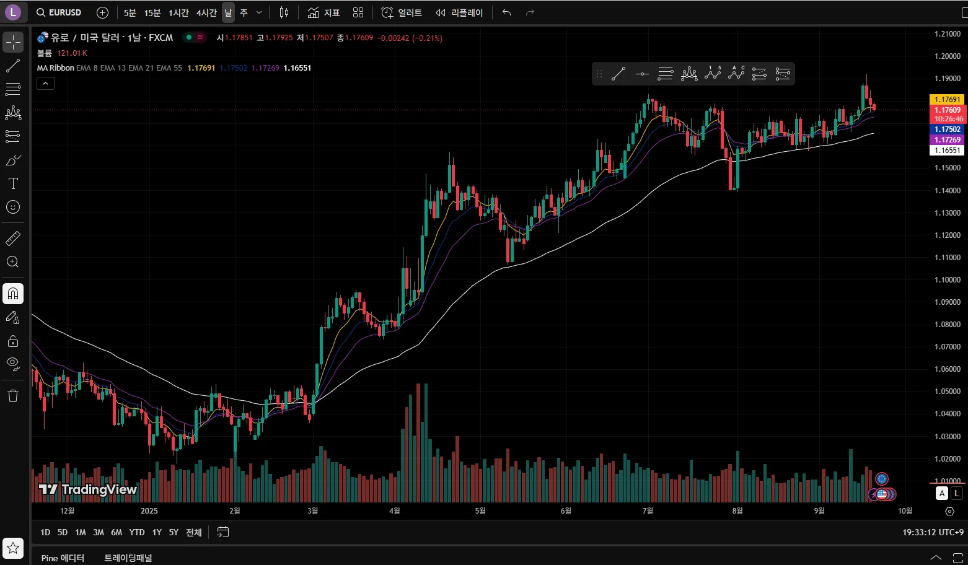Screen dimensions: 968x565
Task: Open the 트레이딩패널 tab
Action: click(128, 558)
